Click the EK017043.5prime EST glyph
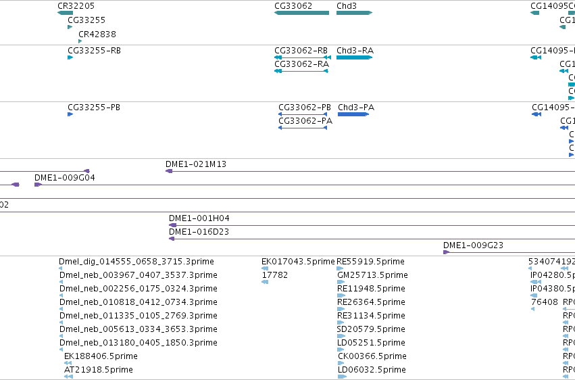Image resolution: width=575 pixels, height=380 pixels. tap(265, 268)
